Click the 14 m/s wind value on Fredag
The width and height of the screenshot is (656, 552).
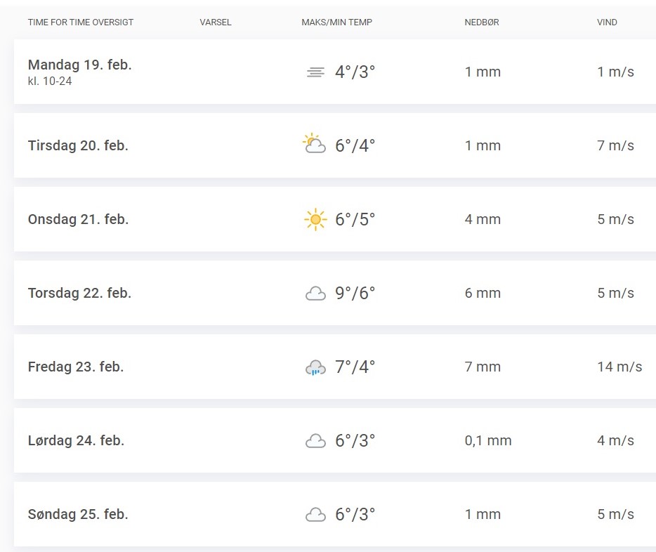point(619,367)
